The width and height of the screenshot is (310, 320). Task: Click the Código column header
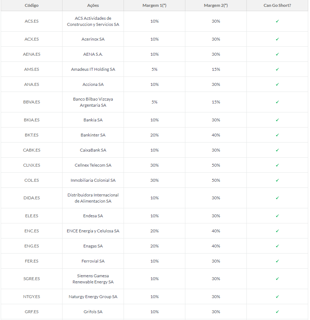click(x=32, y=5)
